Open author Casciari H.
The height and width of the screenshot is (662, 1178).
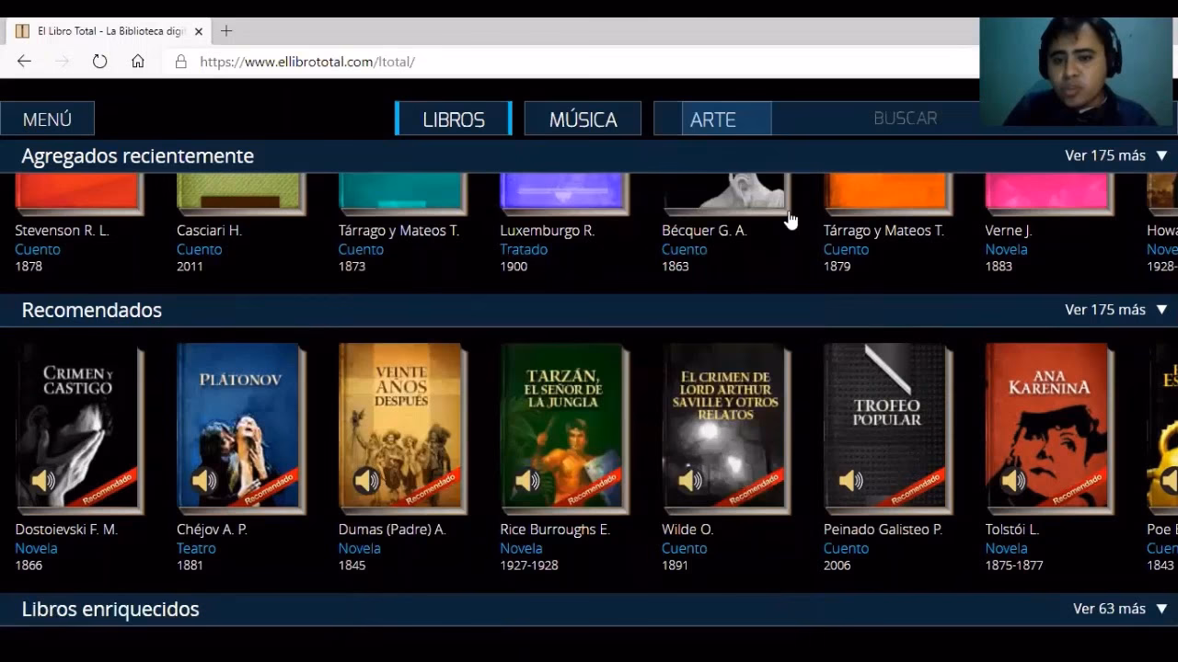tap(209, 231)
